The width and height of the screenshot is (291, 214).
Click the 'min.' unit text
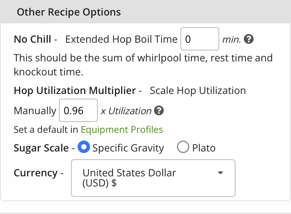coord(232,39)
